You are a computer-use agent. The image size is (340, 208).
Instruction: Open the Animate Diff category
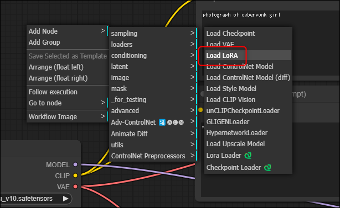click(153, 134)
